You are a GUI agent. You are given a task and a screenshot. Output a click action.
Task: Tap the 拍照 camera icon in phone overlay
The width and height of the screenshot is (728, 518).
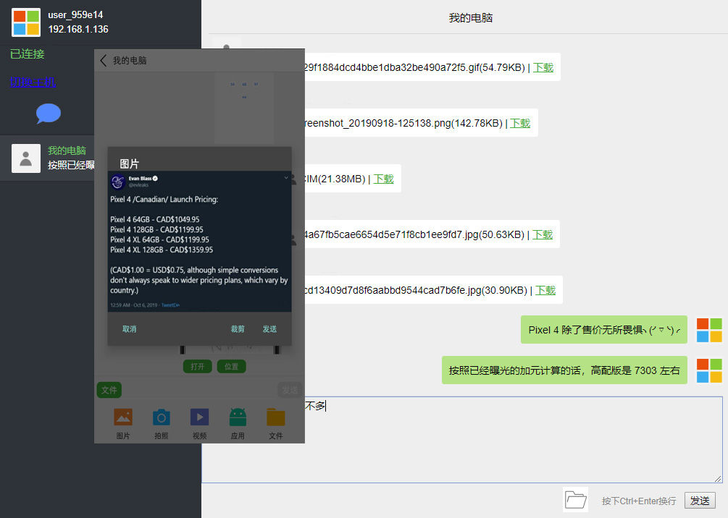(x=161, y=417)
